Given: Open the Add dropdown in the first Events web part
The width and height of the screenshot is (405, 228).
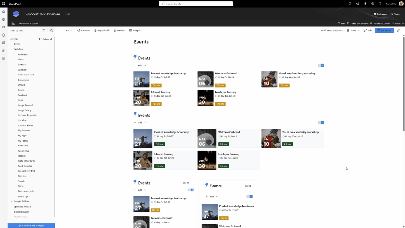Looking at the screenshot, I should 140,65.
